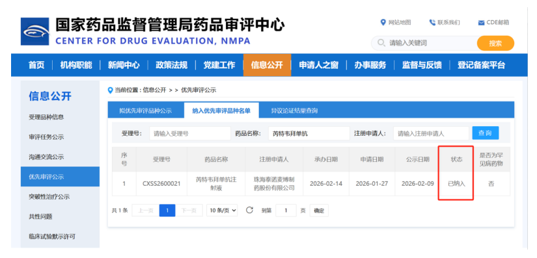
Task: Click the 当前位置 breadcrumb pin icon
Action: (110, 90)
